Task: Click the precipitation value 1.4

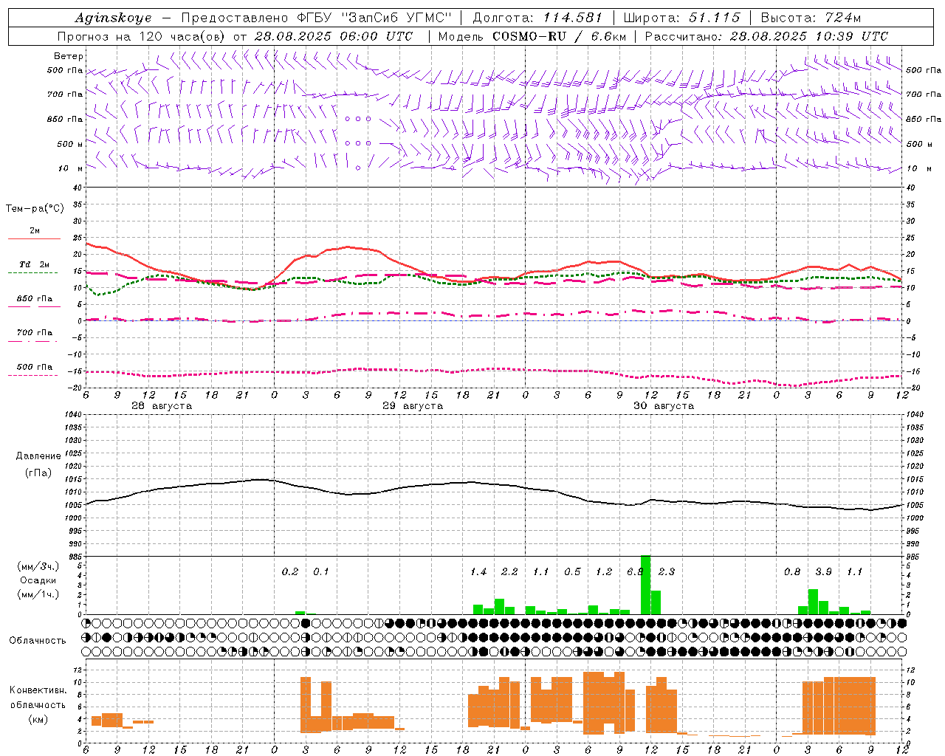Action: click(478, 572)
